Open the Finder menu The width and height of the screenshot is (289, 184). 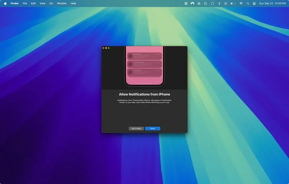(15, 3)
